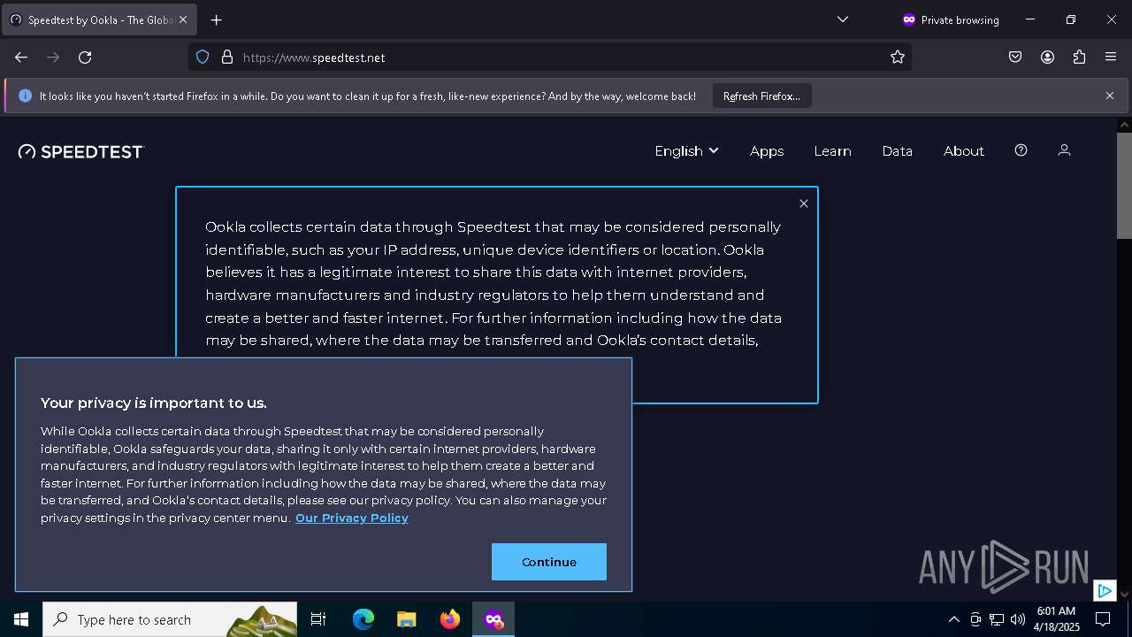Open the volume control tray icon
1132x637 pixels.
click(x=1018, y=619)
